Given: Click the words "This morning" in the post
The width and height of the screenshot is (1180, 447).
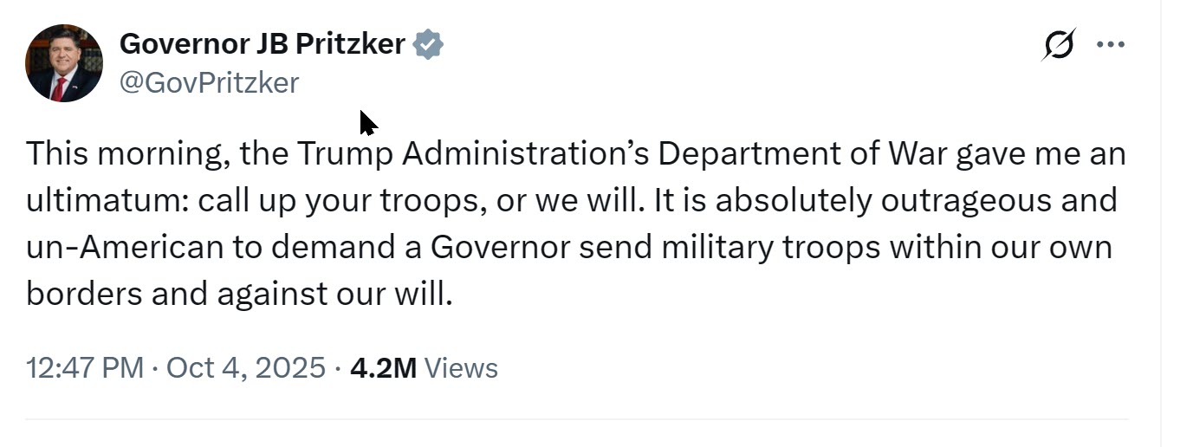Looking at the screenshot, I should 126,155.
